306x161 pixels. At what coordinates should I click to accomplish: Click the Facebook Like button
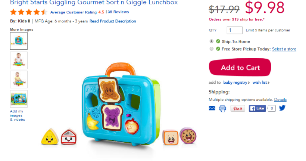pyautogui.click(x=257, y=108)
